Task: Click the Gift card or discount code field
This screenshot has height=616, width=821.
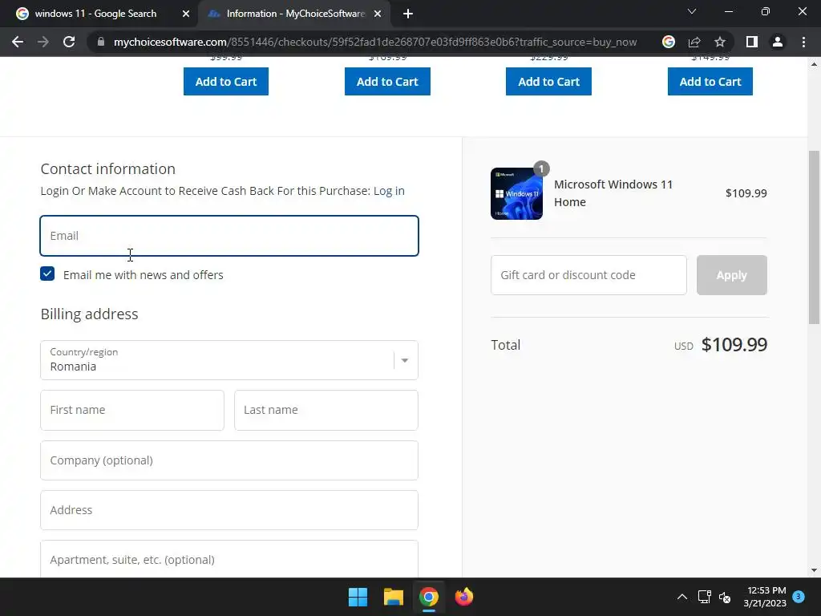Action: [x=588, y=275]
